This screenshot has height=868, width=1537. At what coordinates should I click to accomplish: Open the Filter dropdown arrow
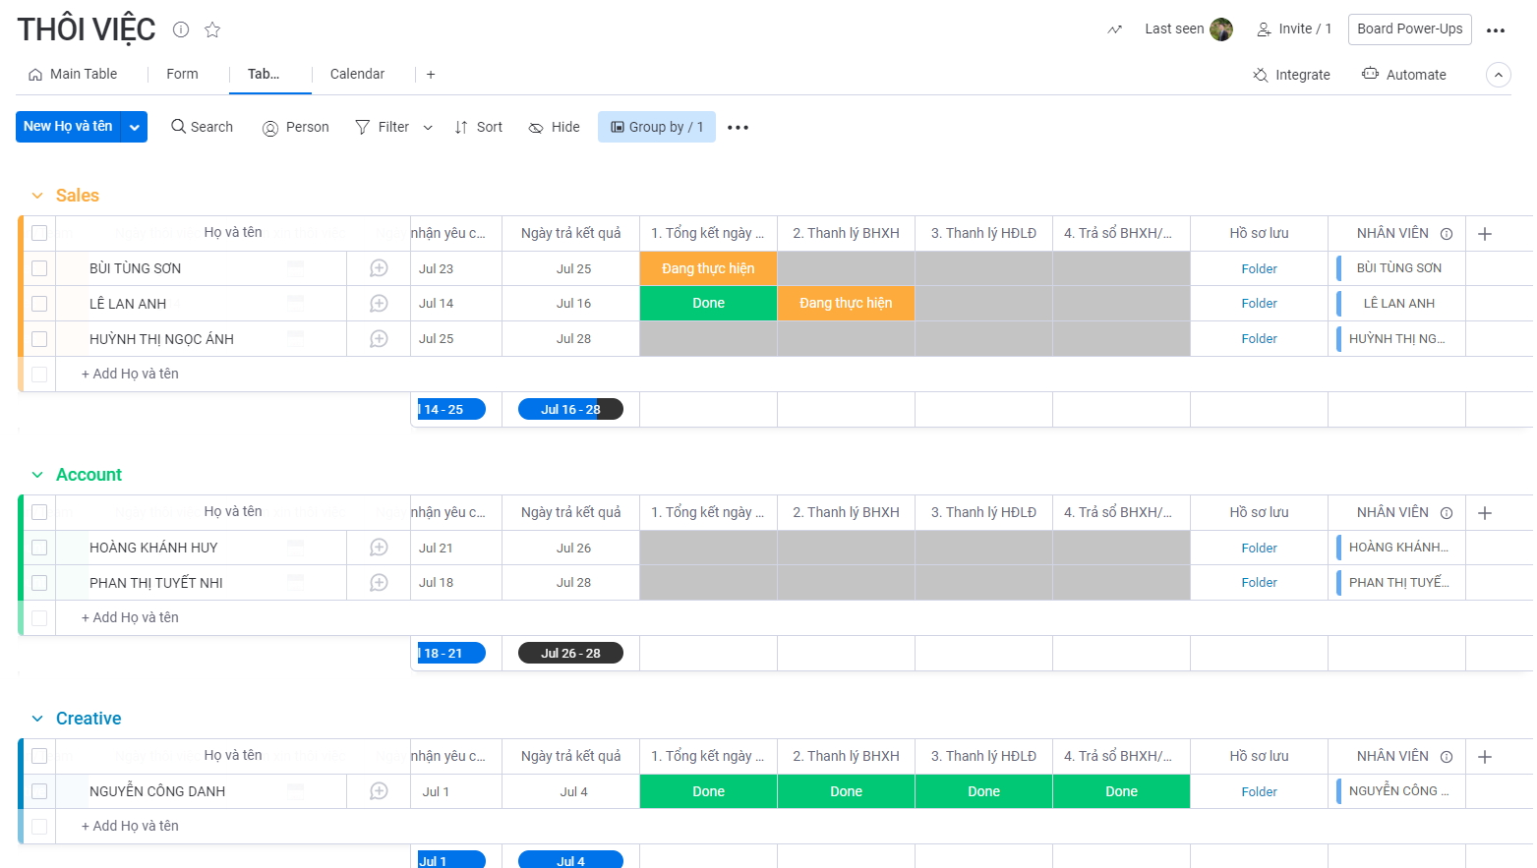pyautogui.click(x=428, y=128)
